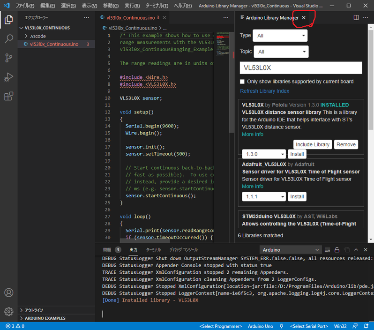Click Win32 in status bar
The image size is (374, 330).
pos(340,326)
